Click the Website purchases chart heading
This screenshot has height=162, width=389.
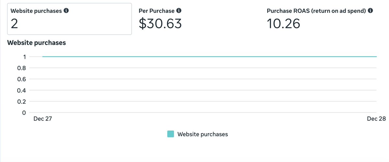coord(37,43)
